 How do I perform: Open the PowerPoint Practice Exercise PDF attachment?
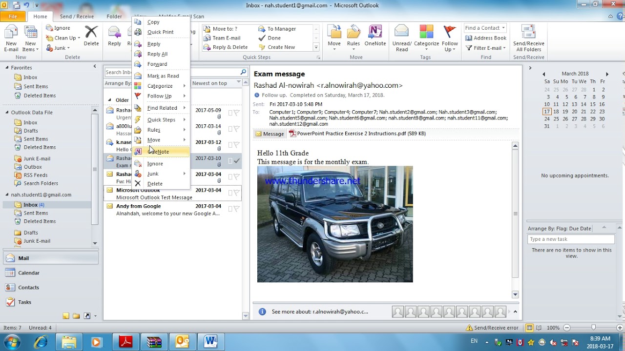coord(357,134)
